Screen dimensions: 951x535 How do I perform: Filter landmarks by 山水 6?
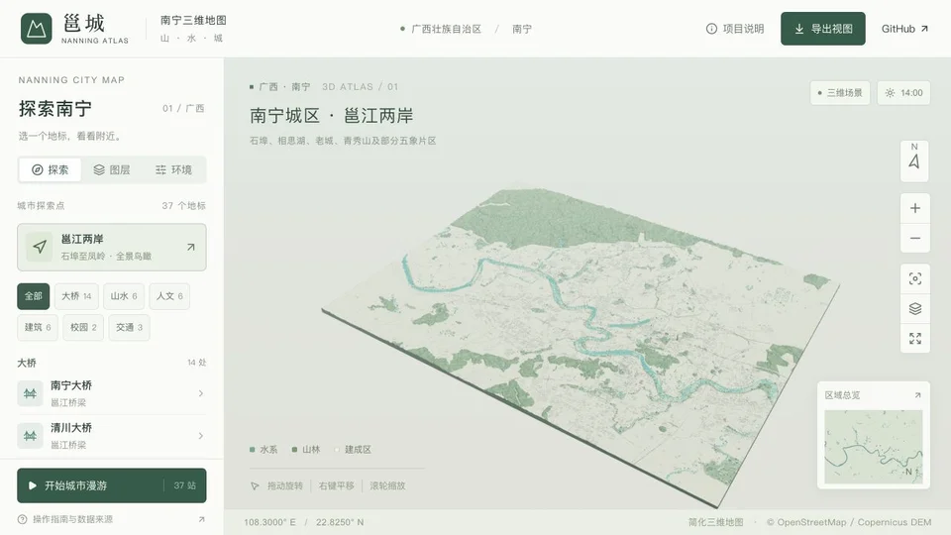click(124, 296)
